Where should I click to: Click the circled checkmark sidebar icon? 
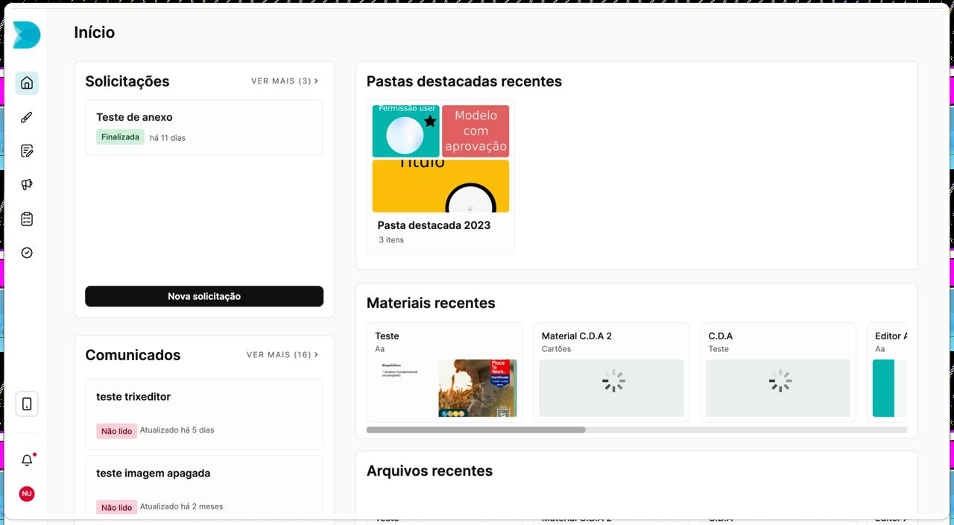27,253
